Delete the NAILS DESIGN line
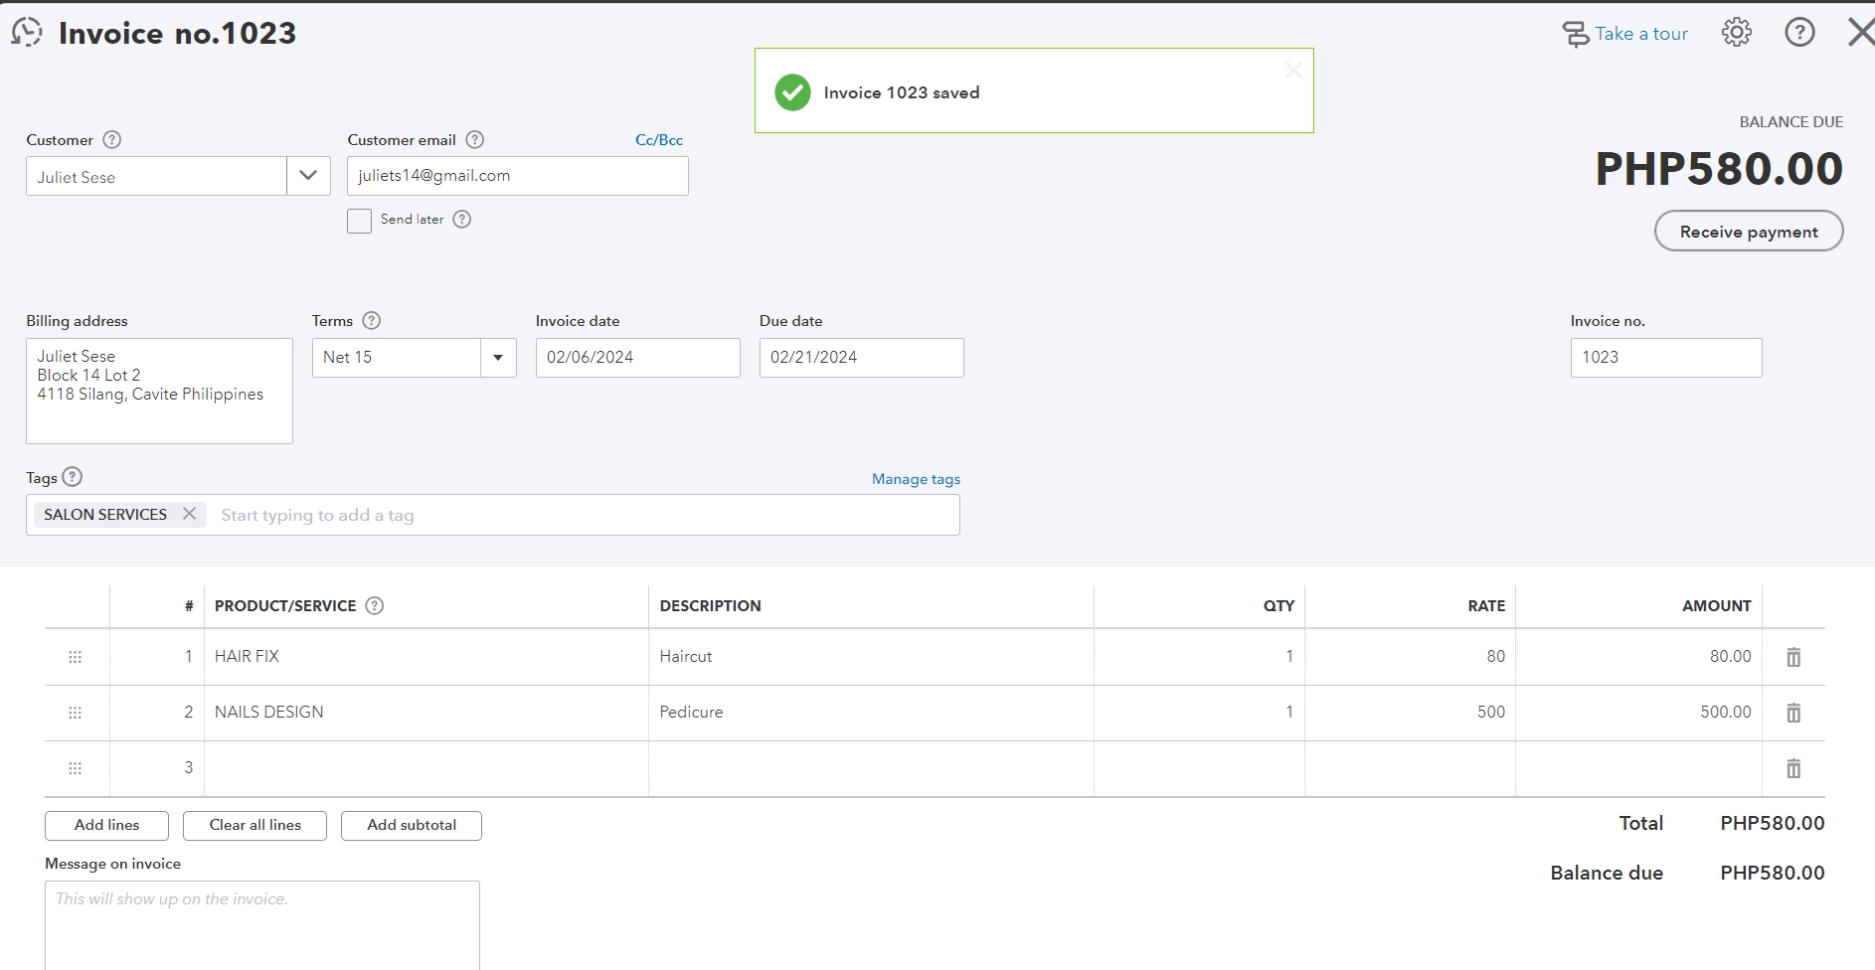Image resolution: width=1875 pixels, height=970 pixels. tap(1793, 713)
